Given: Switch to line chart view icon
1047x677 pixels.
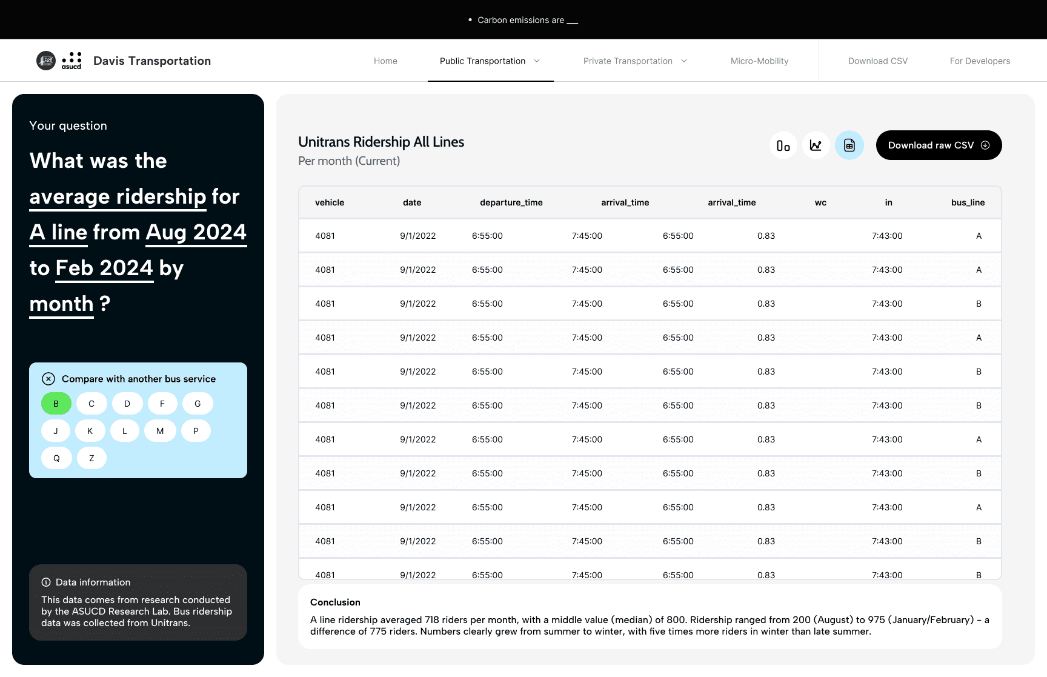Looking at the screenshot, I should [x=816, y=145].
